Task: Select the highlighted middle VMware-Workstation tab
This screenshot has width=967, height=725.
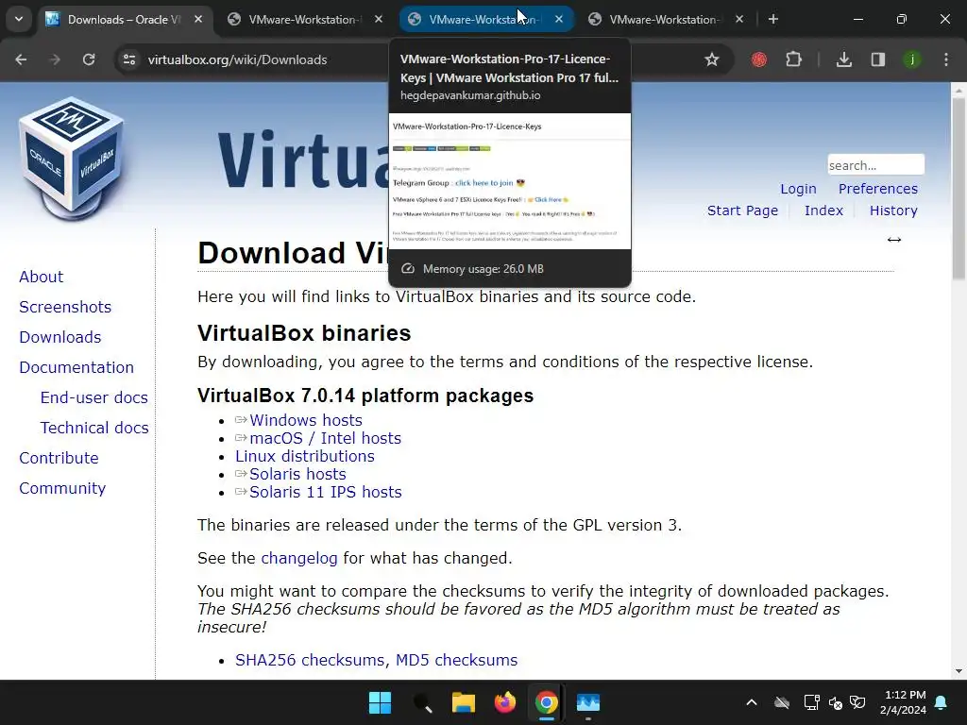Action: 483,20
